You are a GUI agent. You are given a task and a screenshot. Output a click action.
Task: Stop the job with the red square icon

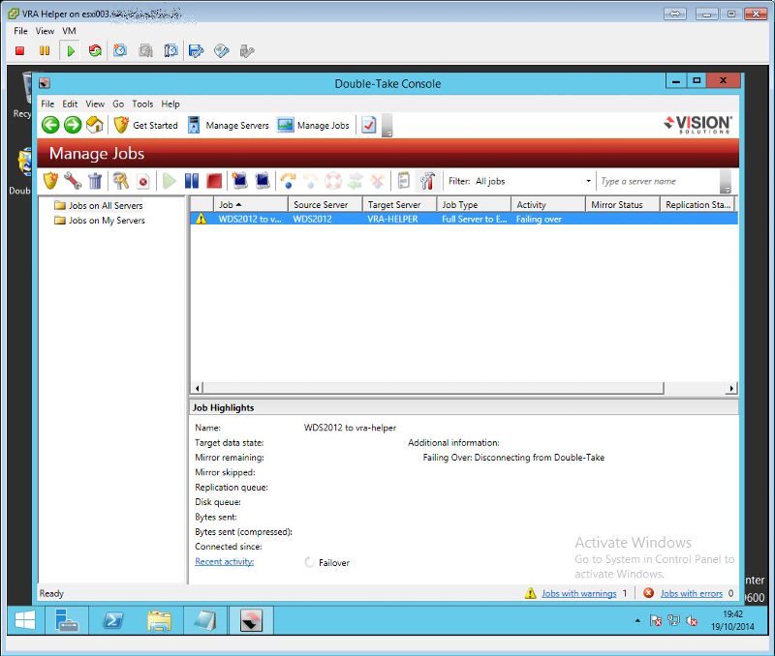[x=214, y=181]
